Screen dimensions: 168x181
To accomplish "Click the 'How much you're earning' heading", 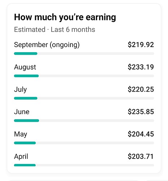I will pos(65,17).
